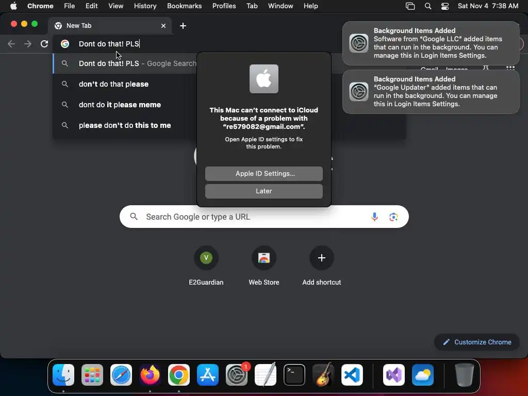Open the Window menu
This screenshot has width=528, height=396.
[280, 6]
